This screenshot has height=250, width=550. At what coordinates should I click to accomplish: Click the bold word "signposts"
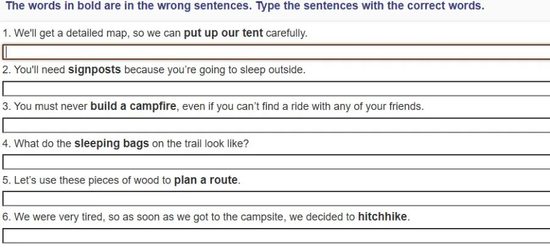pyautogui.click(x=94, y=70)
